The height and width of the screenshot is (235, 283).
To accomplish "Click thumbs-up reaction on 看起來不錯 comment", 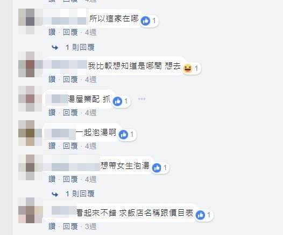I will pyautogui.click(x=200, y=215).
